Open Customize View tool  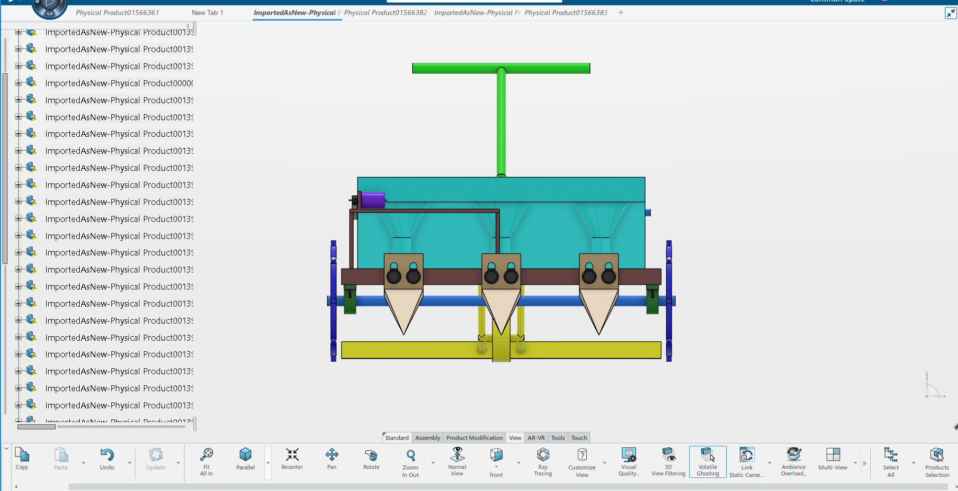582,455
